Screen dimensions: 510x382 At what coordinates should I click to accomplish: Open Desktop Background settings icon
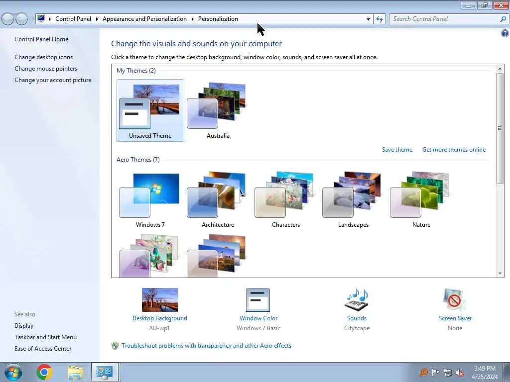160,300
